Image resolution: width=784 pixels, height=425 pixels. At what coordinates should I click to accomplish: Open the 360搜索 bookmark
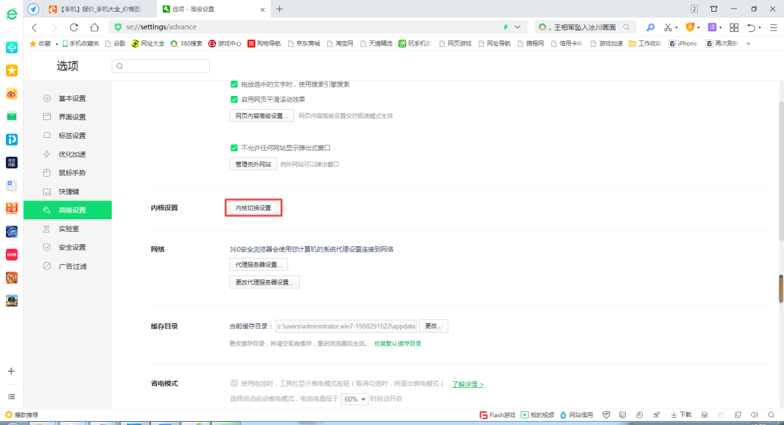click(x=187, y=44)
